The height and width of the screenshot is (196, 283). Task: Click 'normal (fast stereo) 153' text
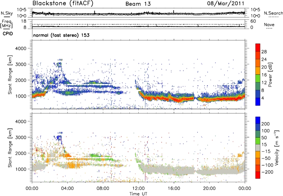[x=61, y=35]
